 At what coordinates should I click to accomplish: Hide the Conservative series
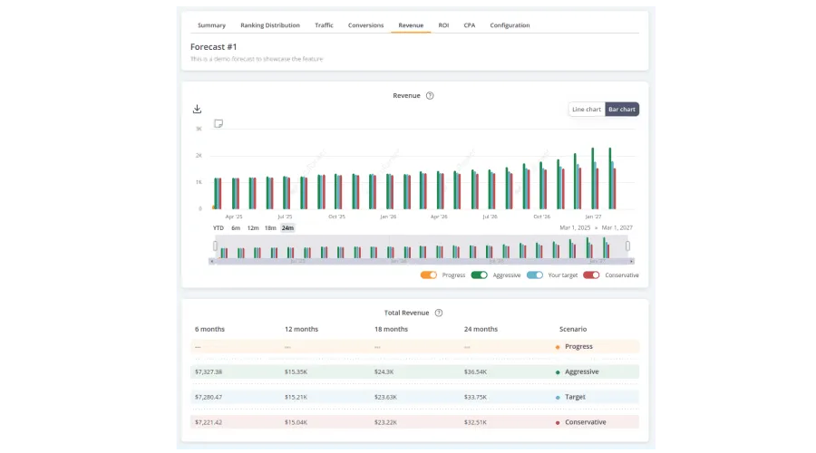coord(591,275)
